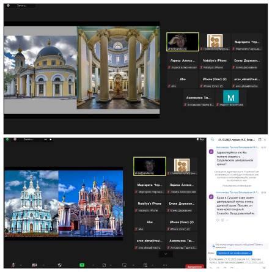The image size is (272, 272).
Task: Expand the arrow next to green share button
Action: 93,265
